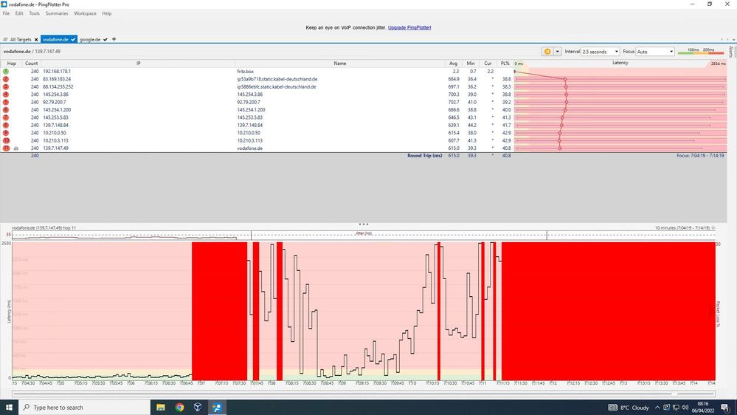Open the Workspace menu
737x415 pixels.
coord(85,13)
